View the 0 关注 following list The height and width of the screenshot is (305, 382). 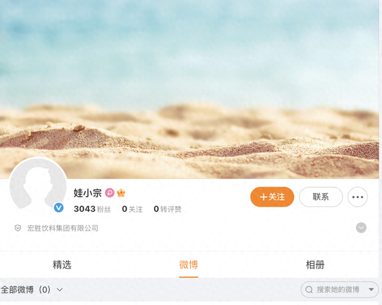[133, 209]
